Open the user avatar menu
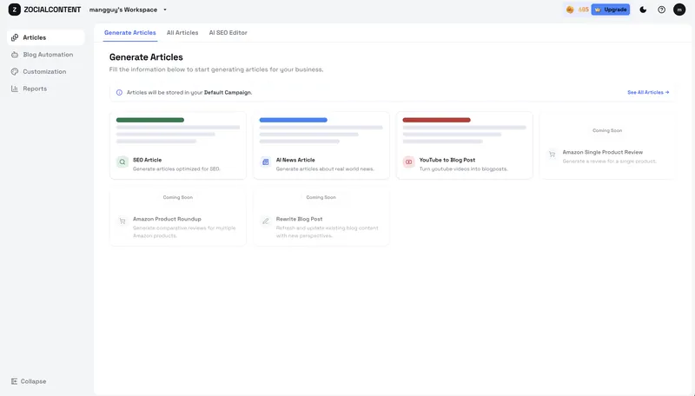Image resolution: width=695 pixels, height=396 pixels. 679,10
